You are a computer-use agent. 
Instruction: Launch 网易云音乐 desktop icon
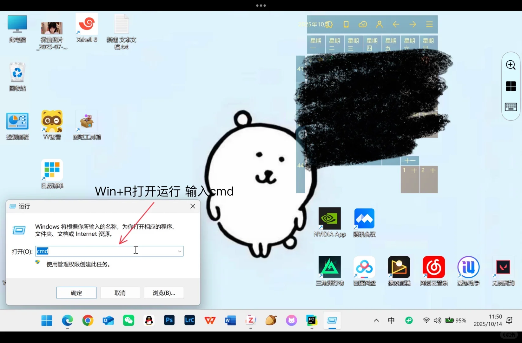tap(433, 268)
